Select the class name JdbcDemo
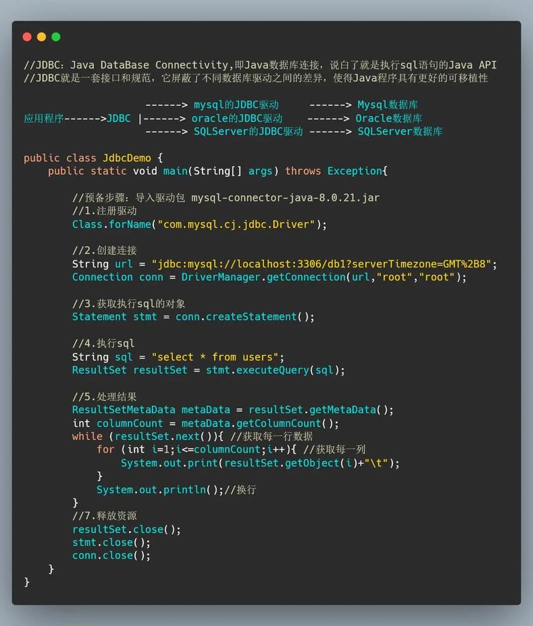 [127, 158]
